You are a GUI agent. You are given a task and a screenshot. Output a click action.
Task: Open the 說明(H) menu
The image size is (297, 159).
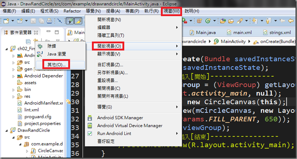click(x=192, y=11)
